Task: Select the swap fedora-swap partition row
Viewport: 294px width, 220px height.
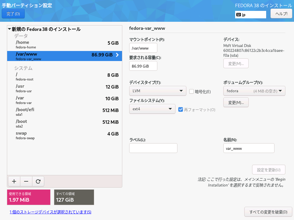Action: 65,135
